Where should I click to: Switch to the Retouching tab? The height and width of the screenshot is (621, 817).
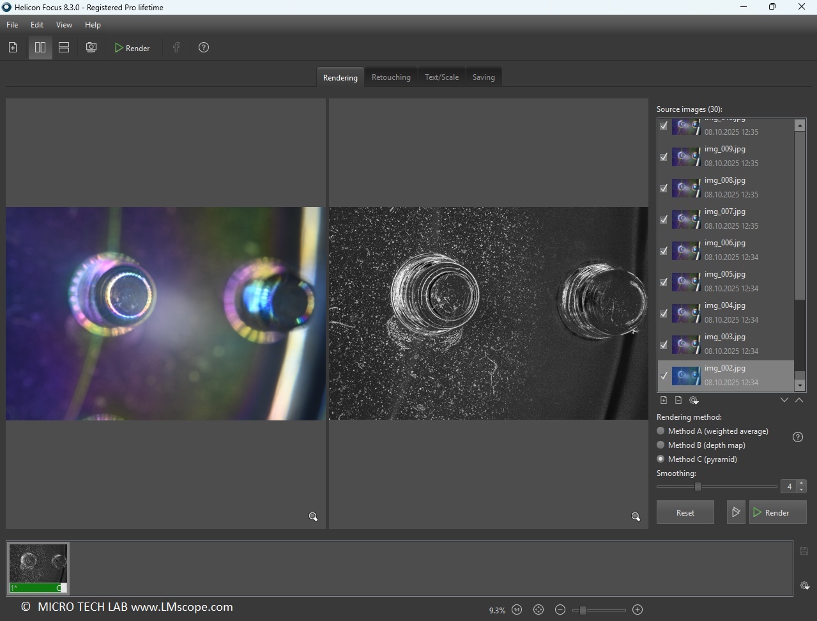coord(391,77)
